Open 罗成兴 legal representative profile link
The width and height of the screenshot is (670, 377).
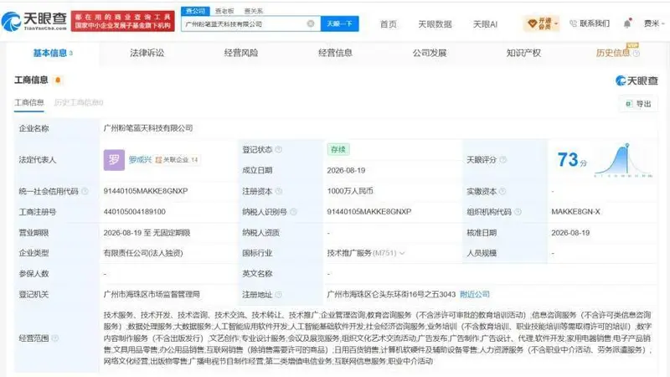click(140, 160)
